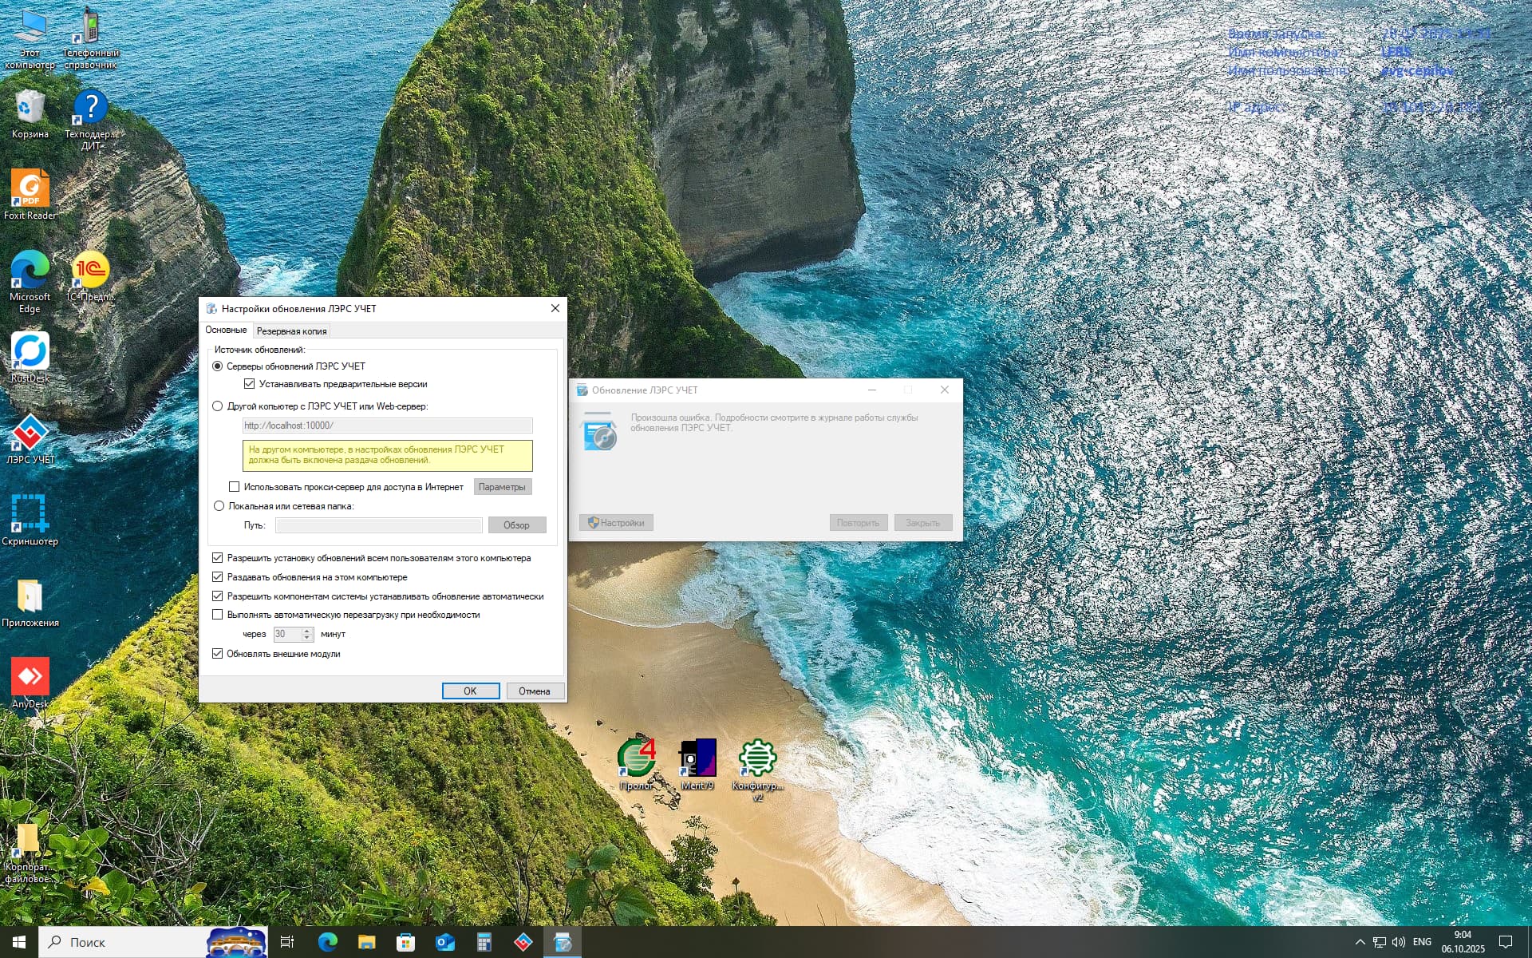Viewport: 1532px width, 958px height.
Task: Select Другой компьютер с ЛЭРС УЧЕТ radio button
Action: (218, 406)
